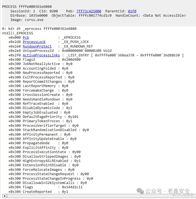Select the ProcessExecutionState 0y00 row

coord(44,152)
